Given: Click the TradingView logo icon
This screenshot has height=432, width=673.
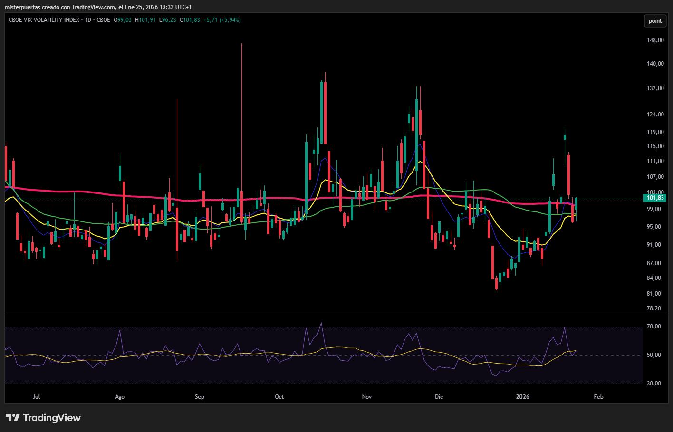Looking at the screenshot, I should (x=12, y=418).
